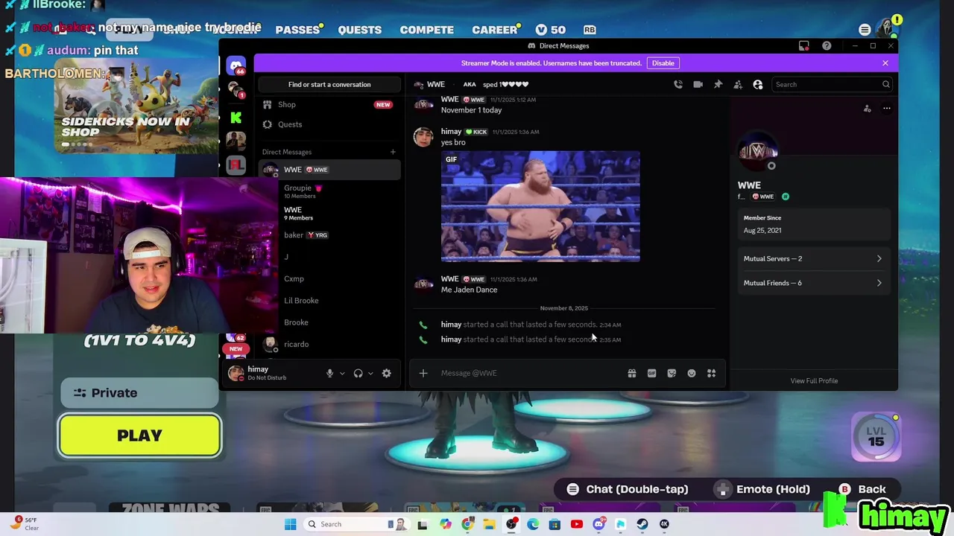Expand Mutual Servers — 2
This screenshot has width=954, height=536.
pyautogui.click(x=814, y=258)
